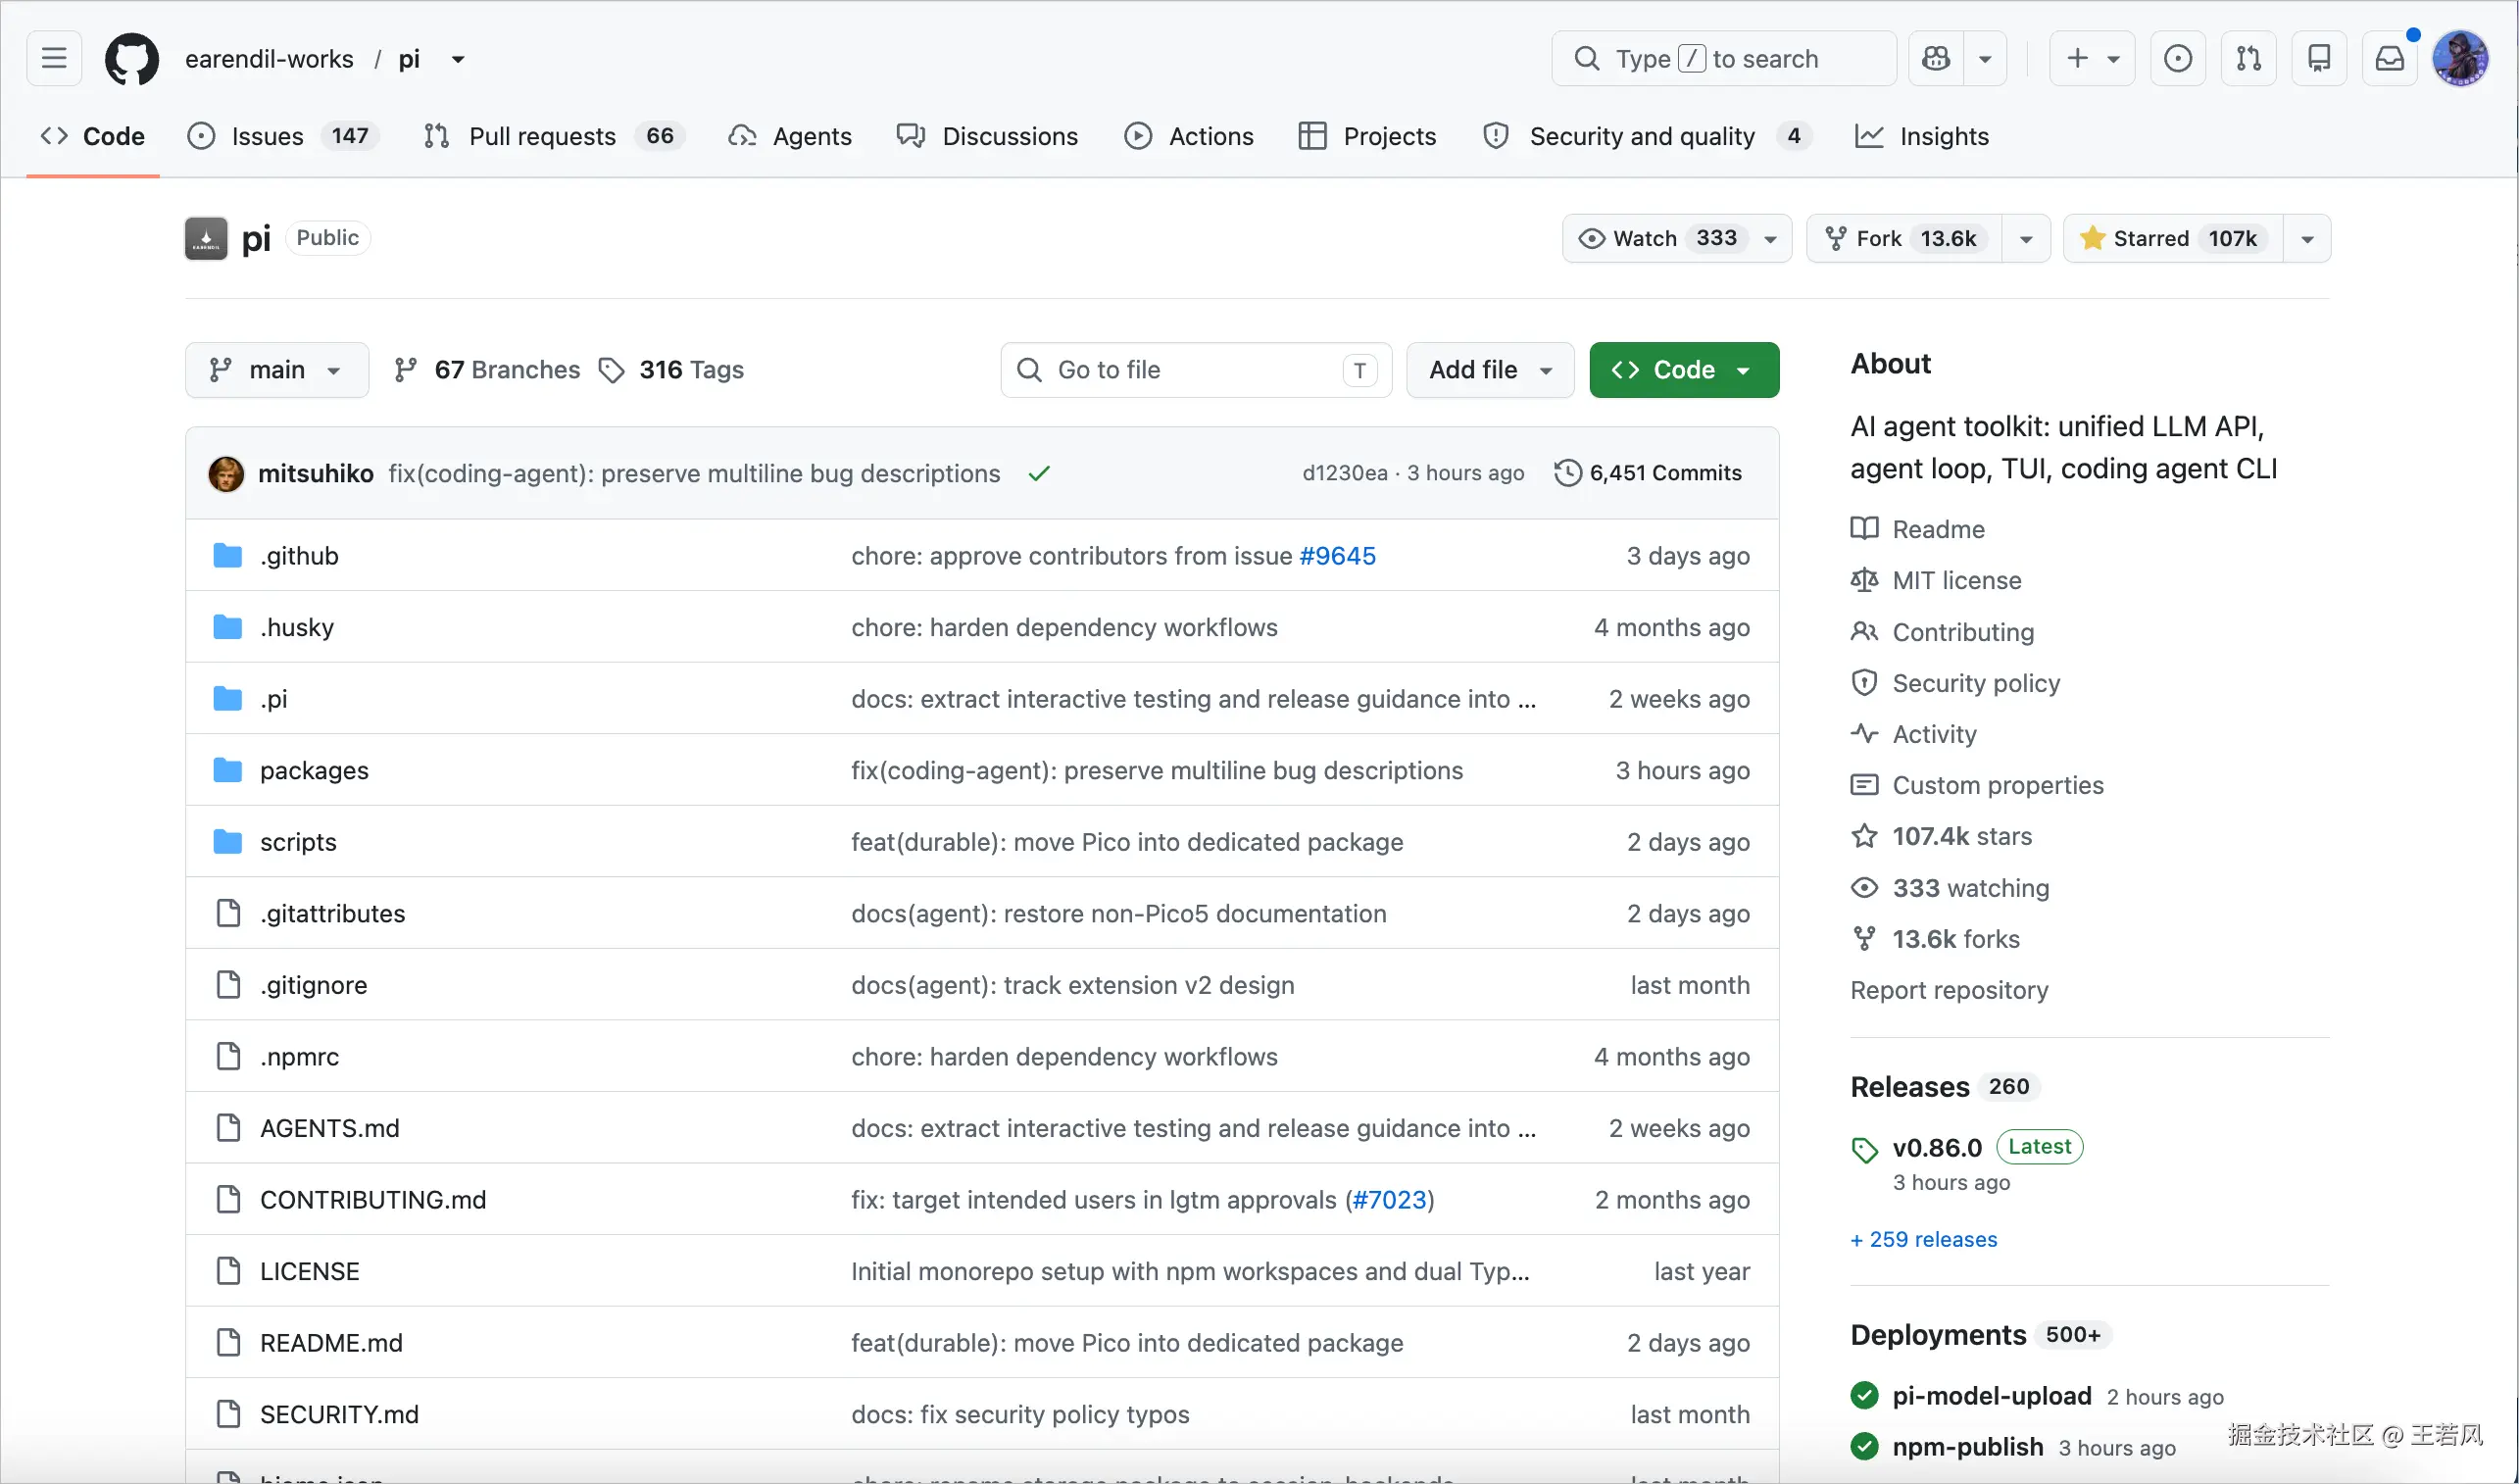Open the v0.86.0 release tag

[x=1937, y=1148]
